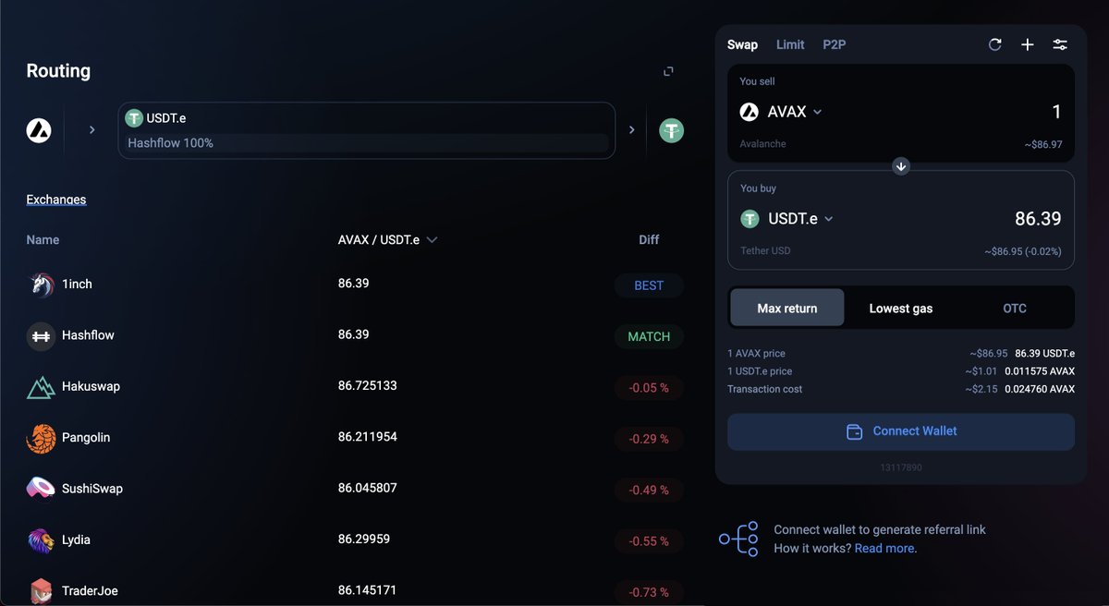Click the Hashflow exchange logo

pyautogui.click(x=41, y=336)
